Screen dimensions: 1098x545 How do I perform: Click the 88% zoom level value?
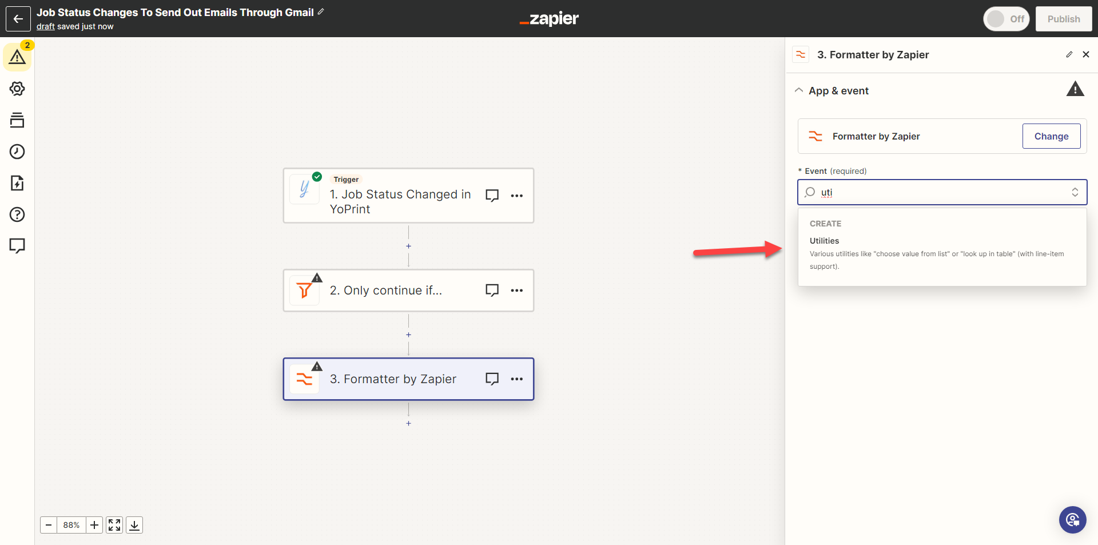[71, 525]
